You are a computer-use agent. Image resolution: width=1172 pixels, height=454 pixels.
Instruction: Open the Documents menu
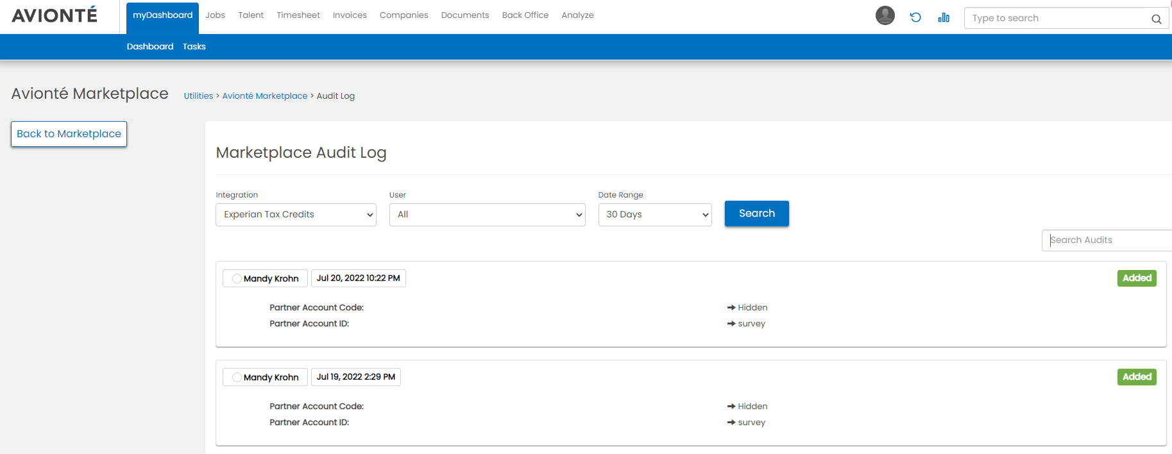point(465,15)
